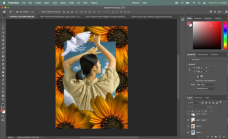Viewport: 228px width, 139px height.
Task: Open the workspace switcher in options bar
Action: (x=220, y=12)
